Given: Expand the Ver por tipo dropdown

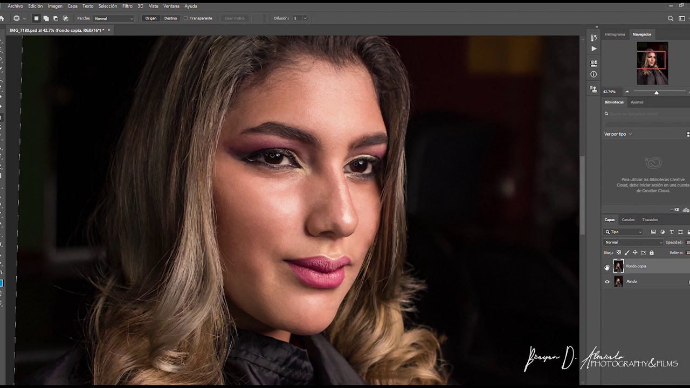Looking at the screenshot, I should pos(618,134).
